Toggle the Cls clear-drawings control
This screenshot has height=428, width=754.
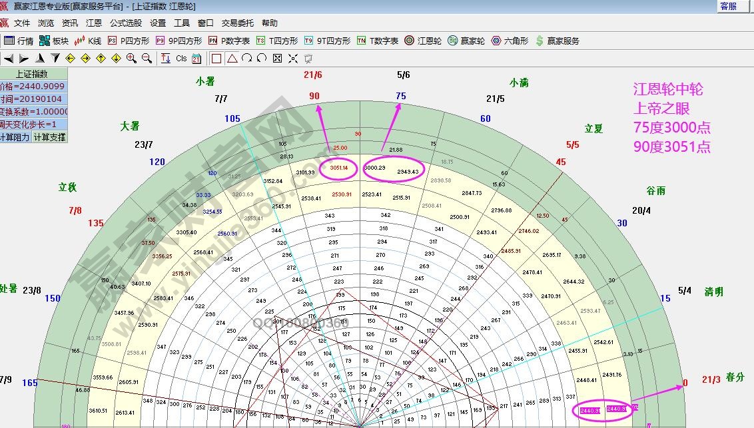[x=181, y=59]
